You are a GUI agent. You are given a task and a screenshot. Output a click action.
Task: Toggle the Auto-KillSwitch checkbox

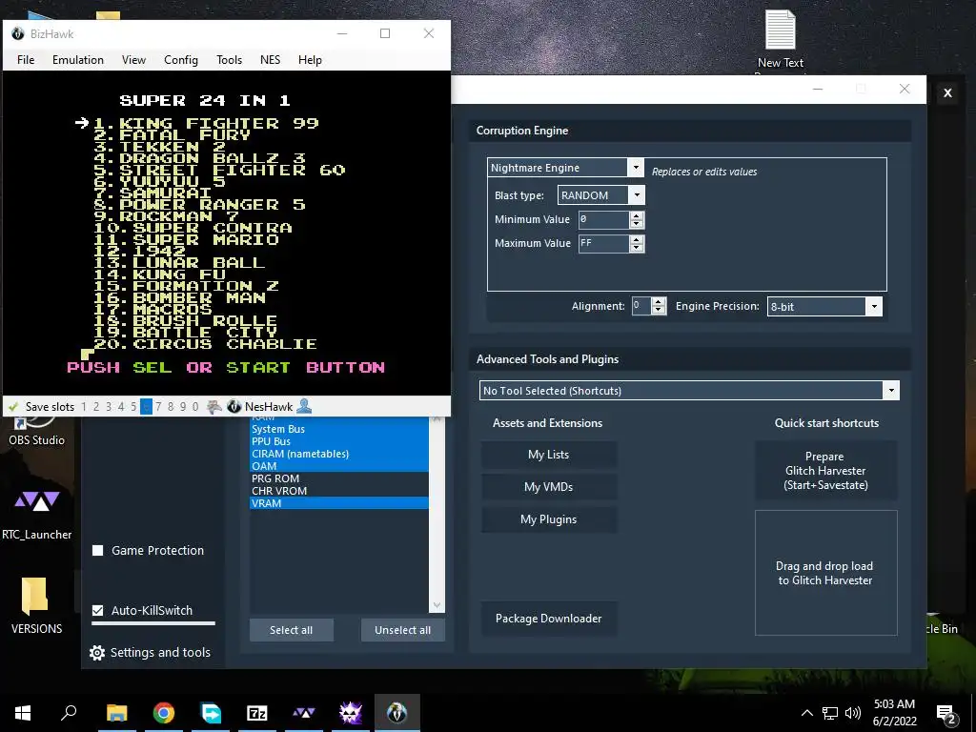(98, 611)
